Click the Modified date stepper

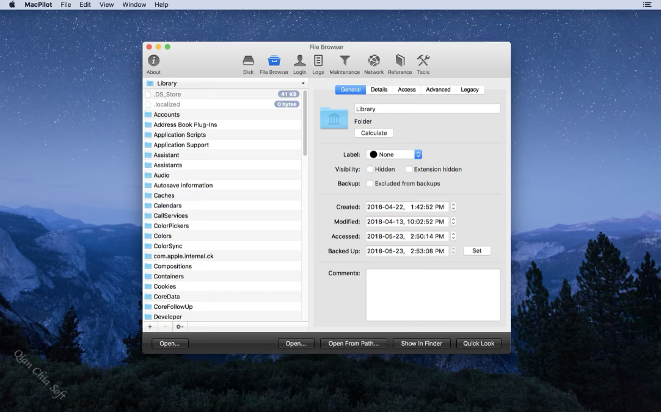[453, 222]
